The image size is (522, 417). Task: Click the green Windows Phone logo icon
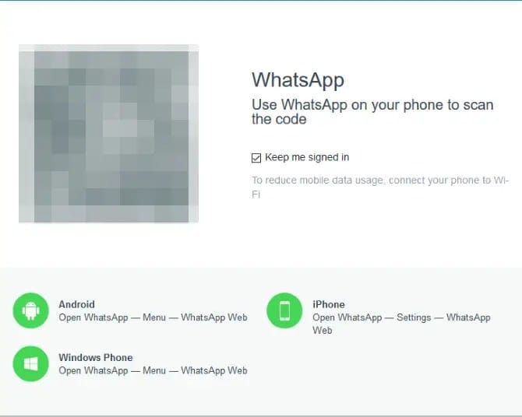pos(30,364)
